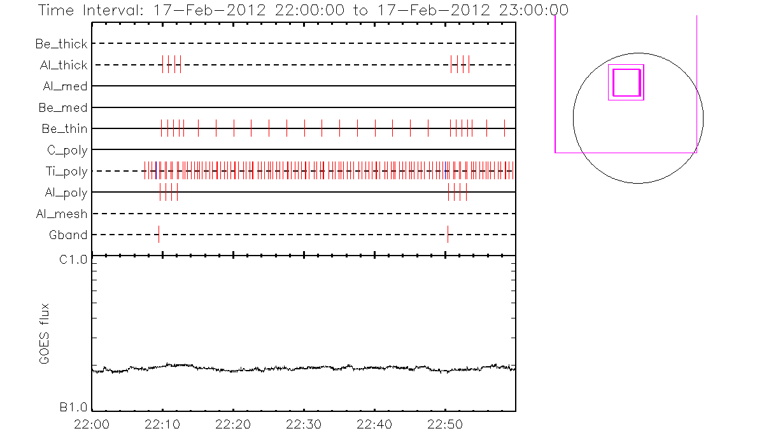Click the Gband filter label

[x=68, y=235]
